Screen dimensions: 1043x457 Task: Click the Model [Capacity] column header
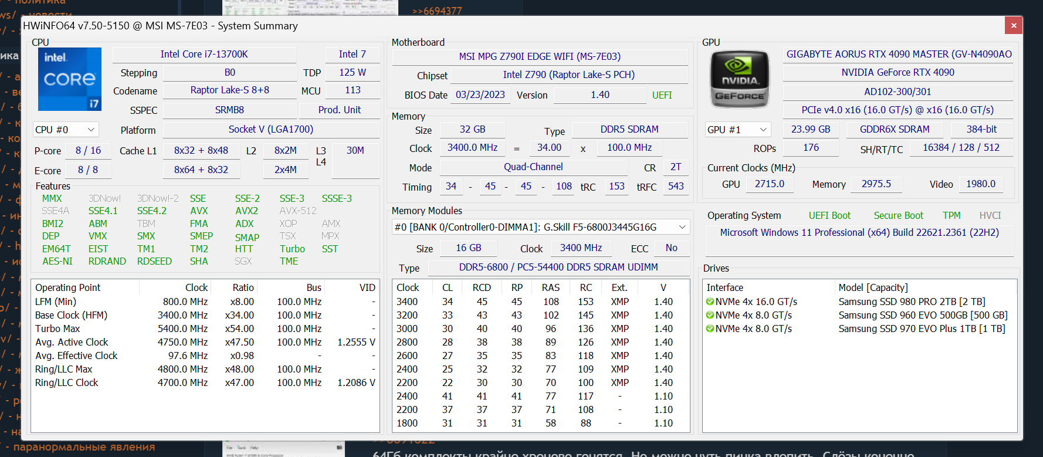coord(873,287)
